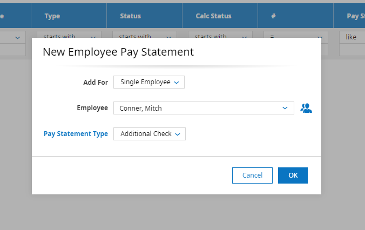Click the dialog title New Employee Pay Statement
The height and width of the screenshot is (230, 365).
[x=118, y=52]
